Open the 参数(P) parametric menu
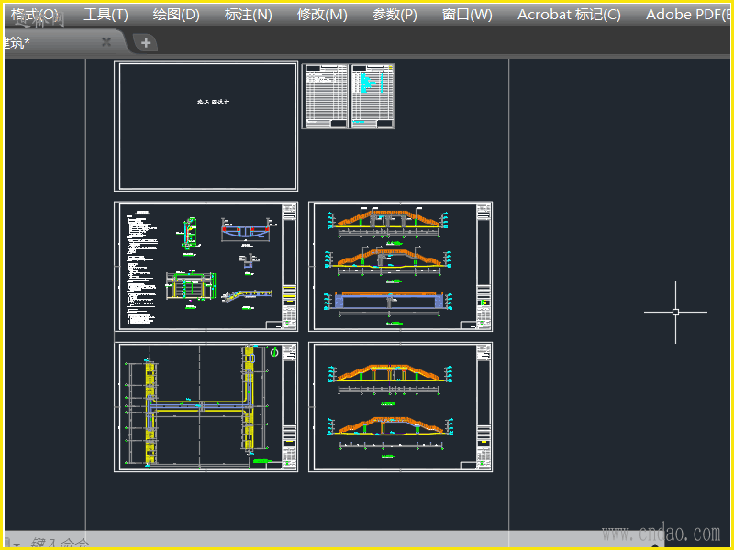 coord(395,15)
